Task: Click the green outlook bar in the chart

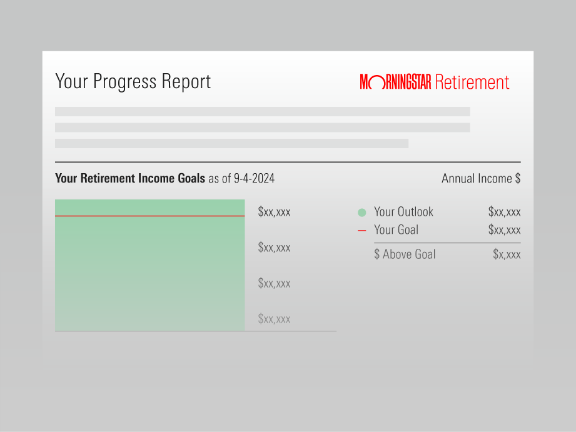Action: [x=149, y=275]
